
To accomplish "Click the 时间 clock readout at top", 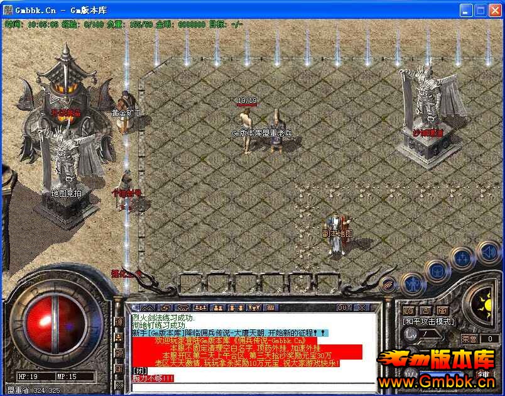I will pos(32,24).
